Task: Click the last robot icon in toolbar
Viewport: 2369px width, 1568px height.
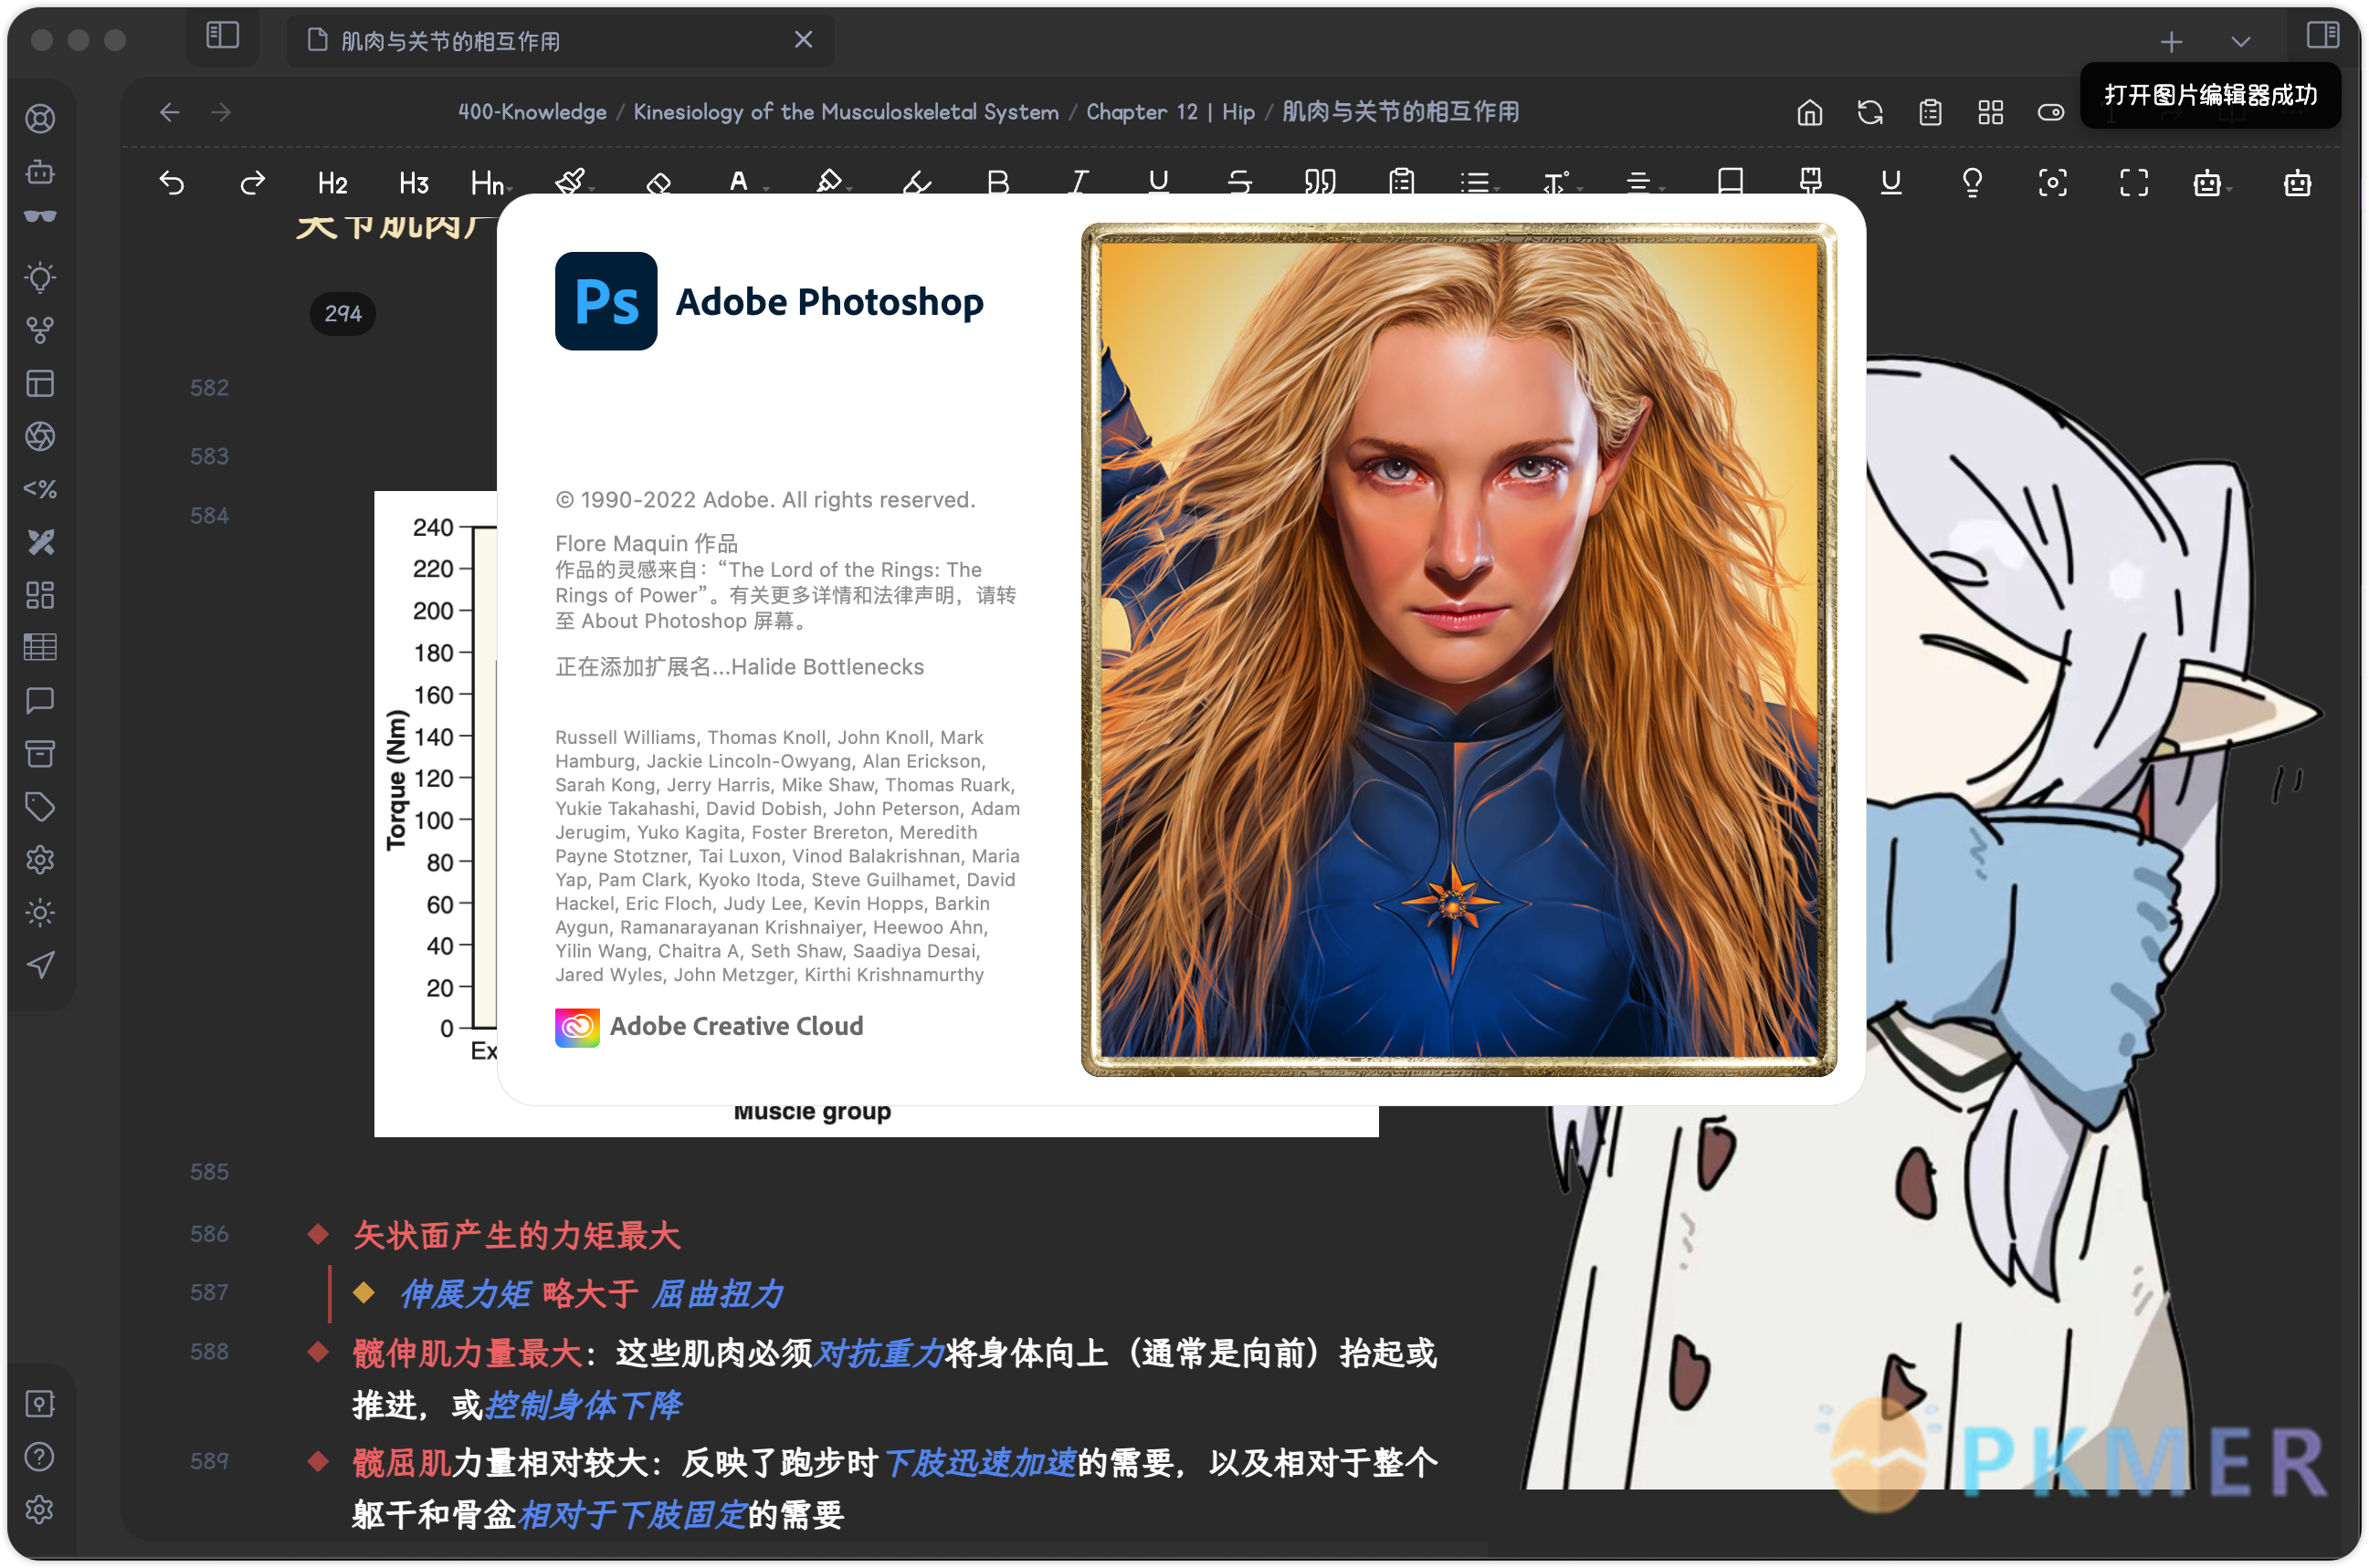Action: [x=2298, y=183]
